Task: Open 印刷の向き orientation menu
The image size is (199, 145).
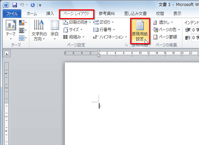Action: tap(77, 22)
